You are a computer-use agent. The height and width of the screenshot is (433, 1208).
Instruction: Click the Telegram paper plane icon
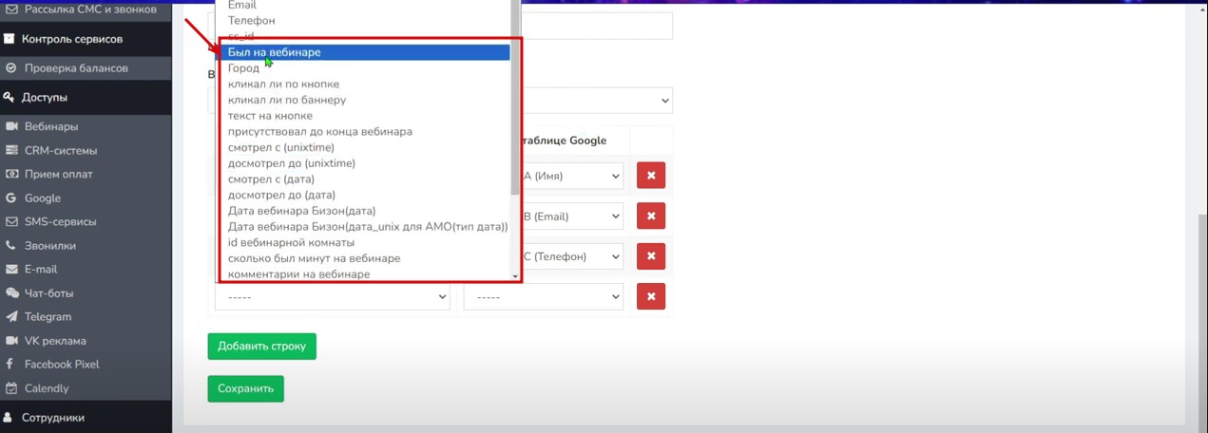[12, 317]
